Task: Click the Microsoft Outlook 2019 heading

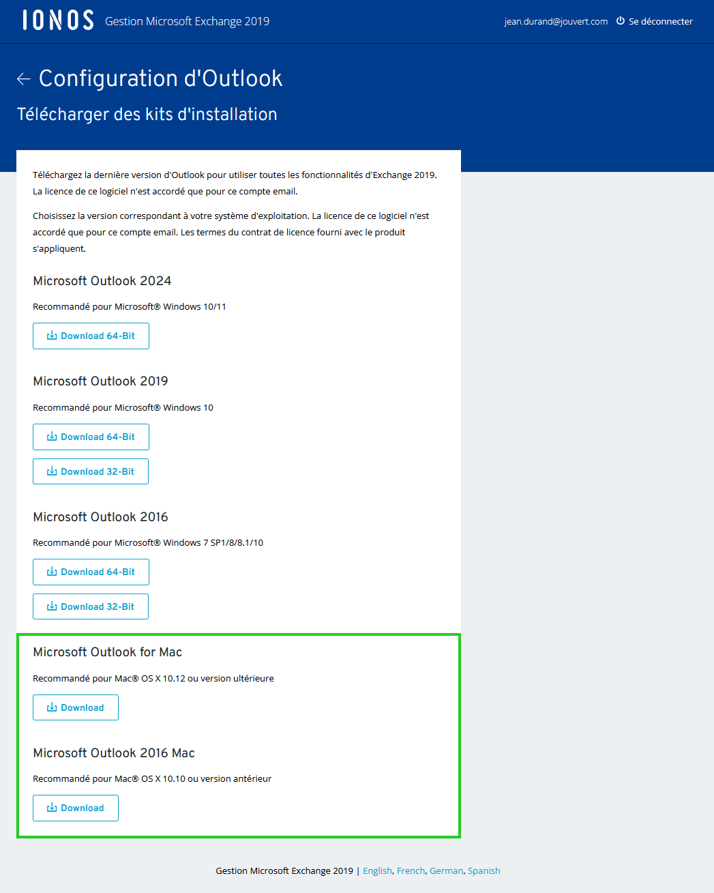Action: tap(100, 381)
